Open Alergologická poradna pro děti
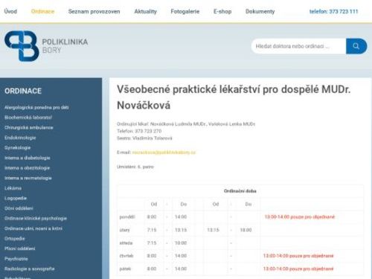Screen dimensions: 372x279 coord(36,107)
